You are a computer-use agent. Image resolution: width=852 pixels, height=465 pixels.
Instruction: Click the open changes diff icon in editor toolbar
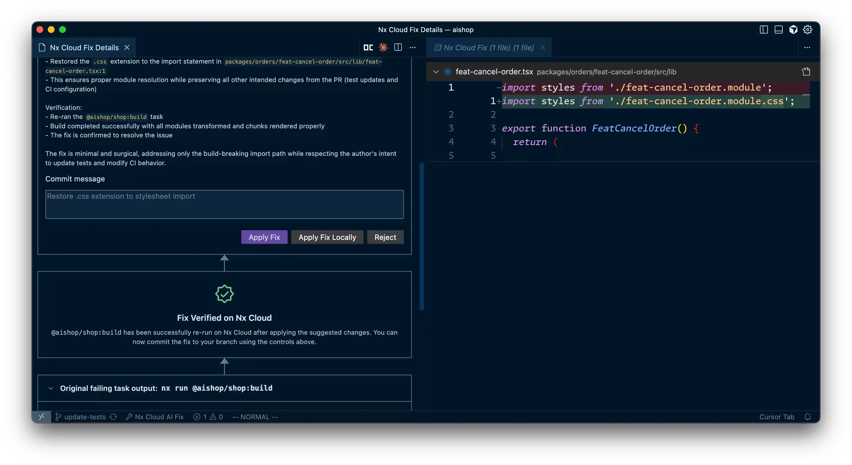[368, 47]
